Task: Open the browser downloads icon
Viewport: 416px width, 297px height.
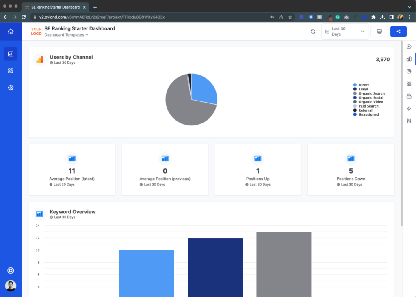Action: [382, 17]
